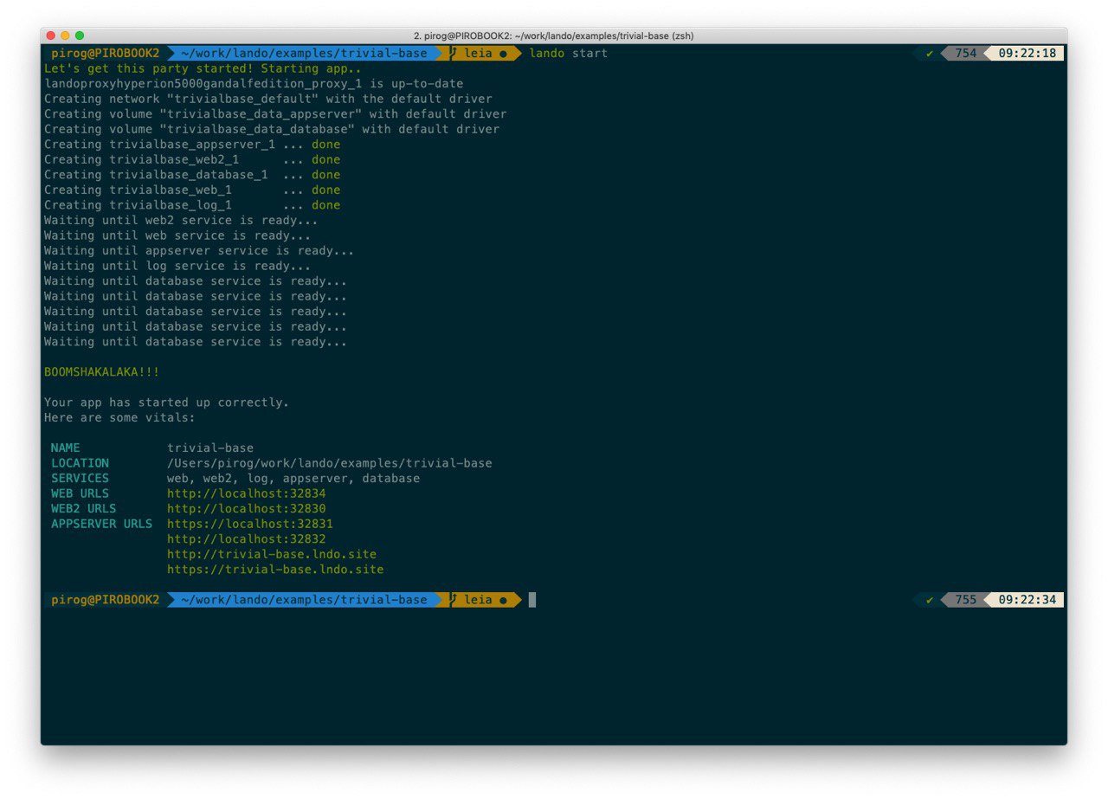Click the "trivial-base" value beside NAME

210,448
